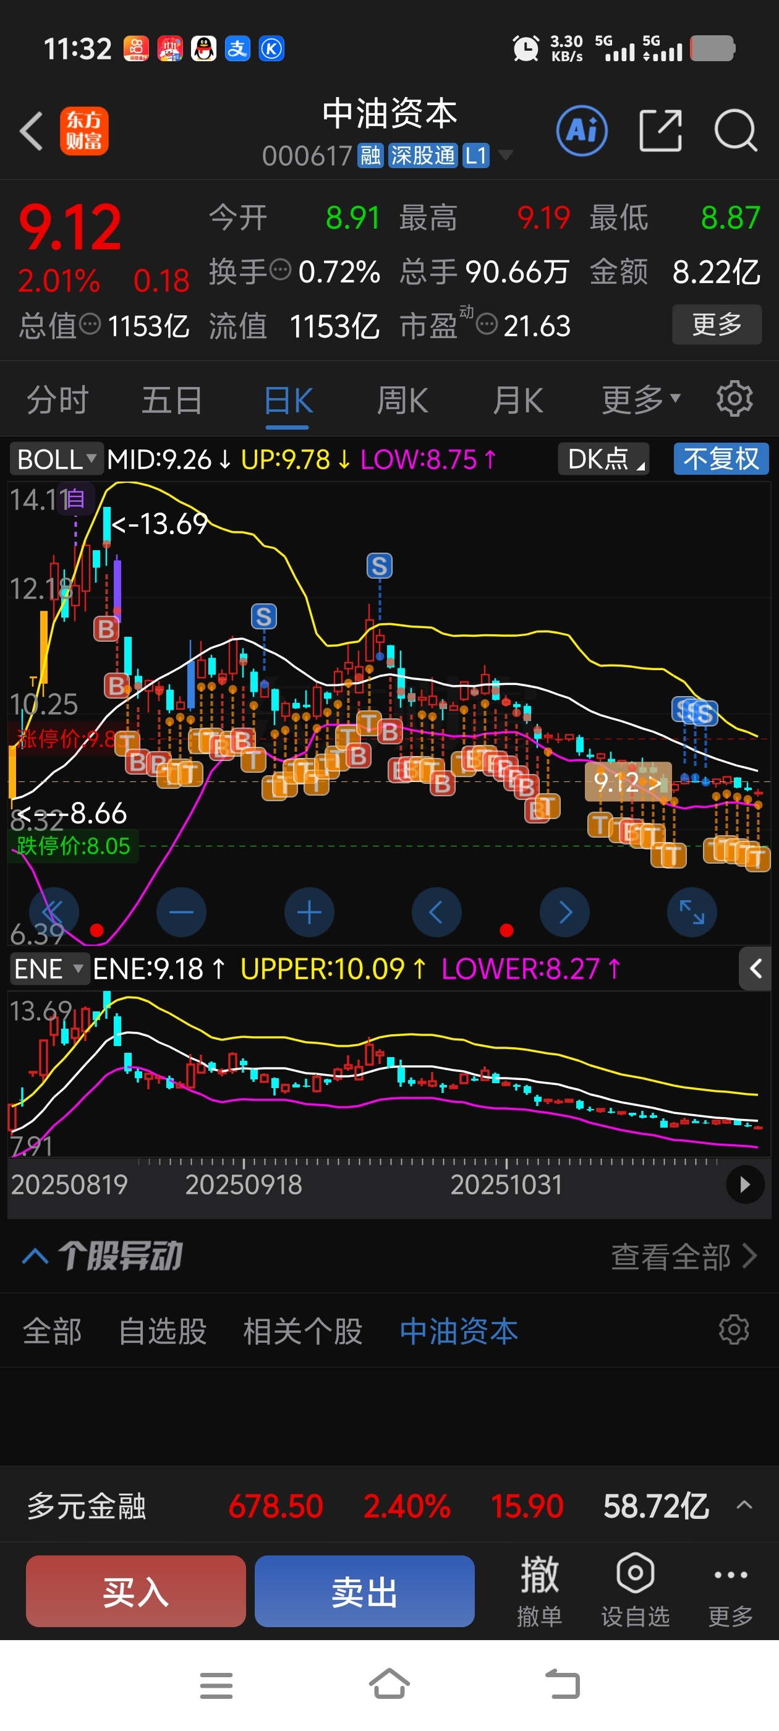
Task: Open ENE indicator dropdown
Action: (x=49, y=968)
